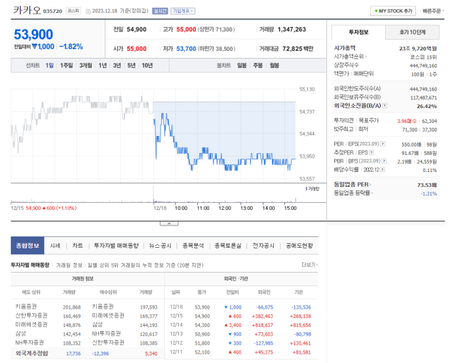This screenshot has height=363, width=458.
Task: Click the 거래량 value 1,347,263
Action: pos(292,30)
